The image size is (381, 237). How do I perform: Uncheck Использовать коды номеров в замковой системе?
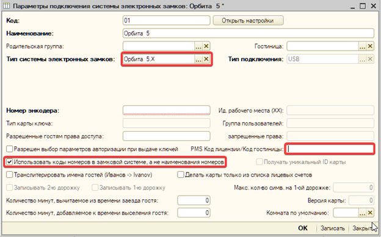[10, 162]
